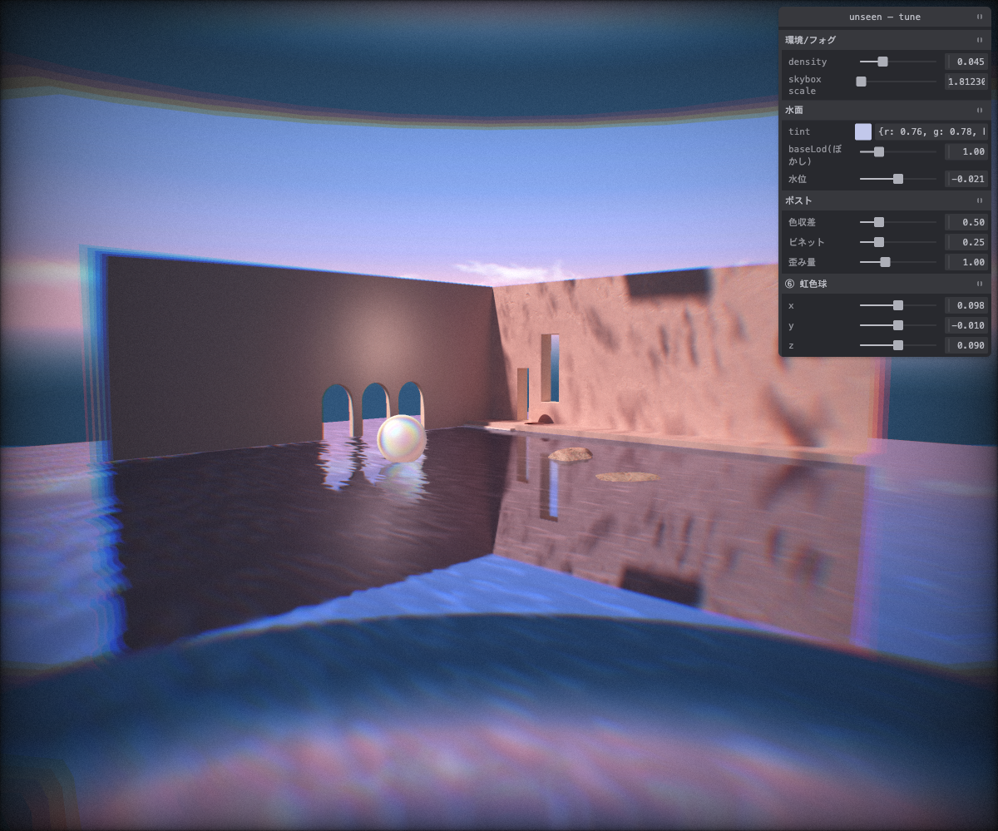Screen dimensions: 998x831
Task: Collapse the 'unseen — tune' panel title bar
Action: click(x=885, y=17)
